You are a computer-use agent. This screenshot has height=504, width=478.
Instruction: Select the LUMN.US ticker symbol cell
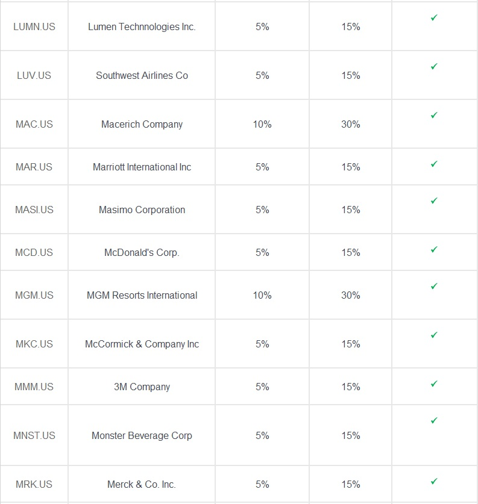(x=34, y=26)
